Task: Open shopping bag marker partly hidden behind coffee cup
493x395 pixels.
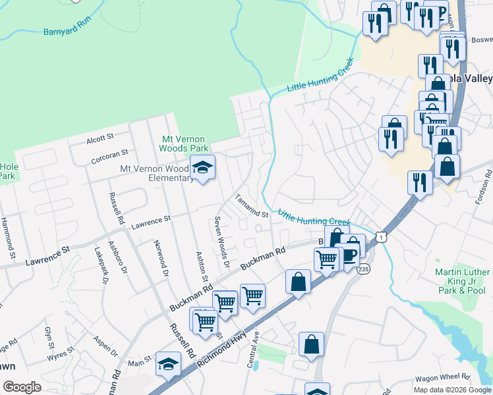Action: click(359, 240)
